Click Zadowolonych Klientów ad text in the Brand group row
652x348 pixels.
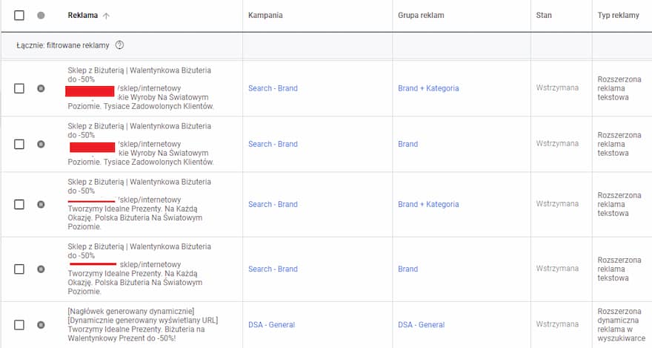(x=141, y=144)
